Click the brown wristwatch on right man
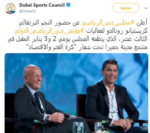 (130, 121)
